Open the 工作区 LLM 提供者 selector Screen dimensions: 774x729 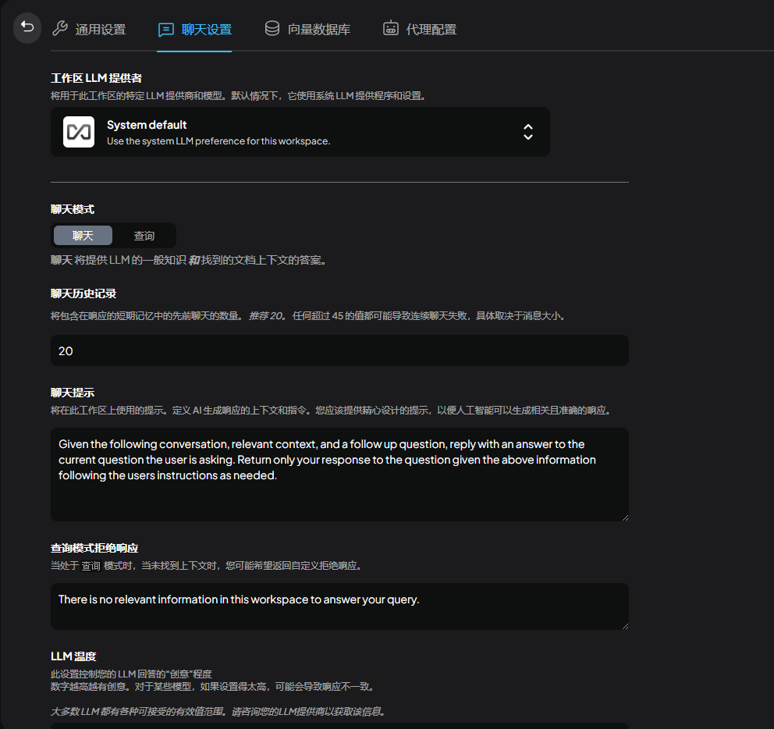pyautogui.click(x=300, y=132)
